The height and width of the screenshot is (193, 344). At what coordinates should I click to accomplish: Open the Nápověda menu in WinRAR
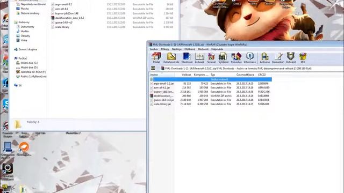[217, 49]
